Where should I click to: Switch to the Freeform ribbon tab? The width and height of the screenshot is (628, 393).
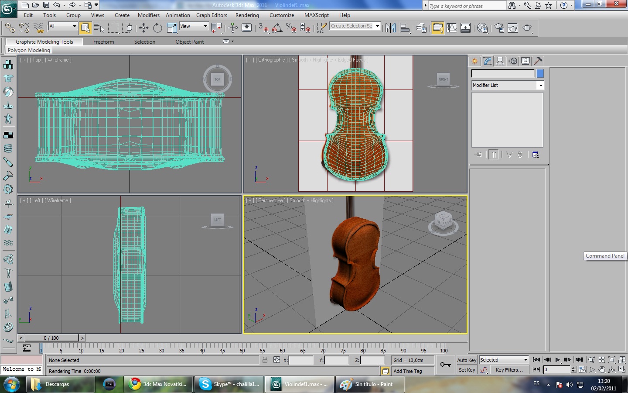103,42
